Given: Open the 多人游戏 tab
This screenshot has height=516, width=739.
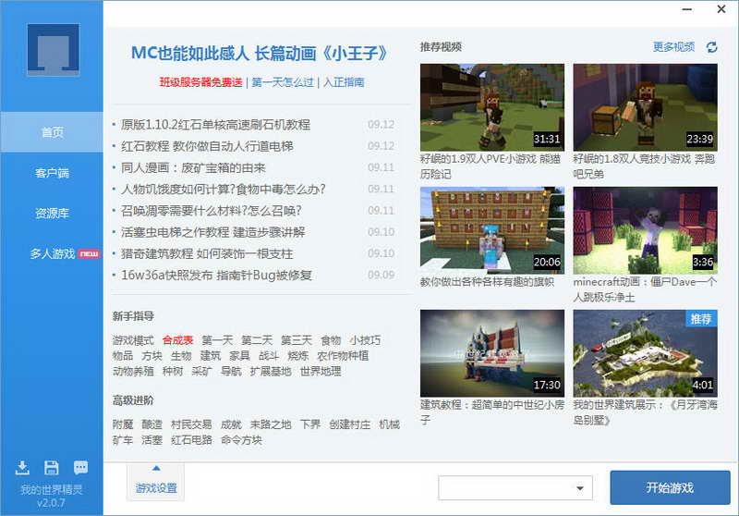Looking at the screenshot, I should point(52,253).
